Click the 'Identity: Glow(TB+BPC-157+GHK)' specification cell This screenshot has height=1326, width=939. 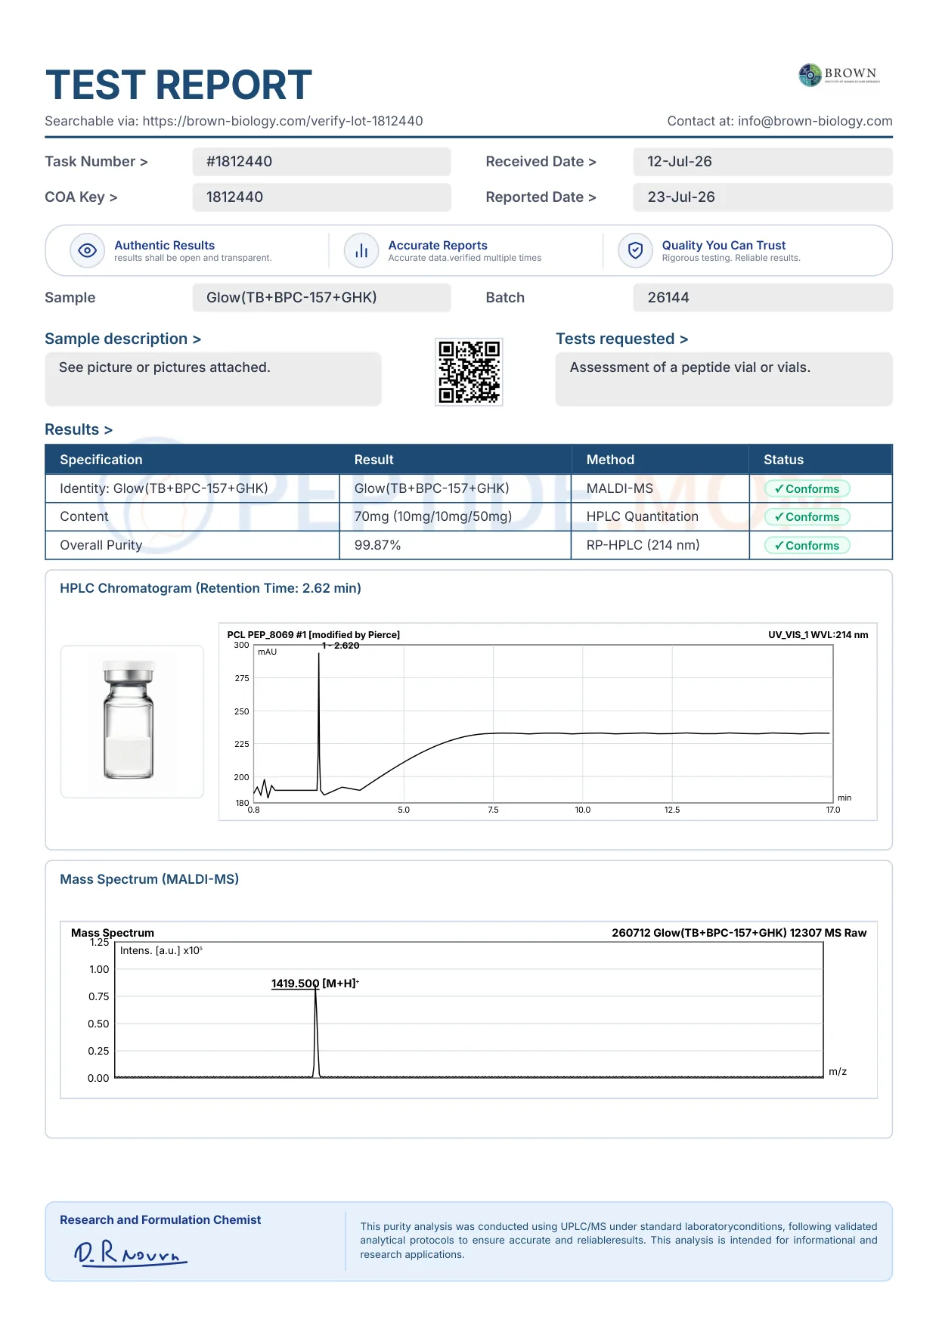click(193, 488)
